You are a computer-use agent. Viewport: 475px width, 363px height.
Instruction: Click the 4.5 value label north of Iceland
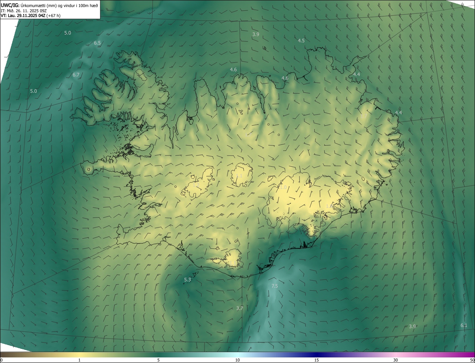[301, 40]
